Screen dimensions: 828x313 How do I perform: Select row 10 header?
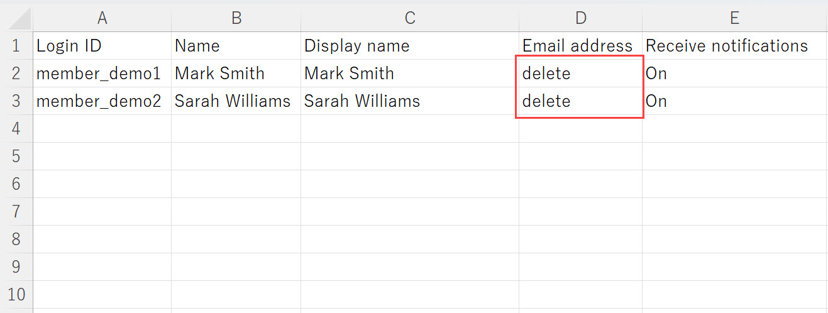pyautogui.click(x=16, y=294)
